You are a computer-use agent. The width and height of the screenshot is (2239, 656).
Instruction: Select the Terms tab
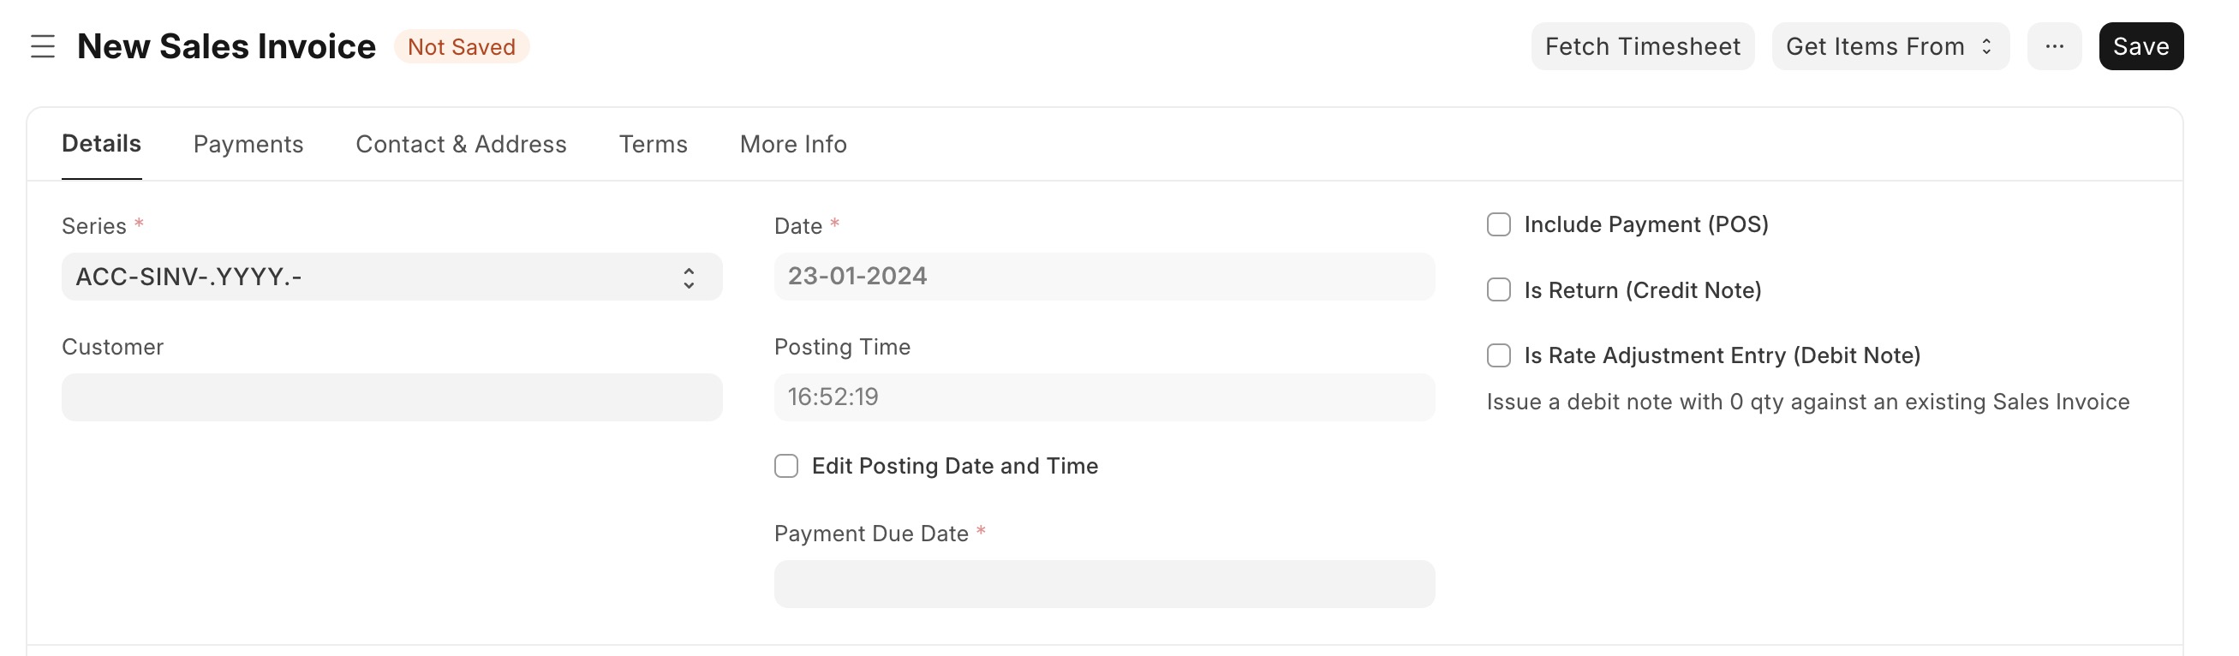click(653, 144)
